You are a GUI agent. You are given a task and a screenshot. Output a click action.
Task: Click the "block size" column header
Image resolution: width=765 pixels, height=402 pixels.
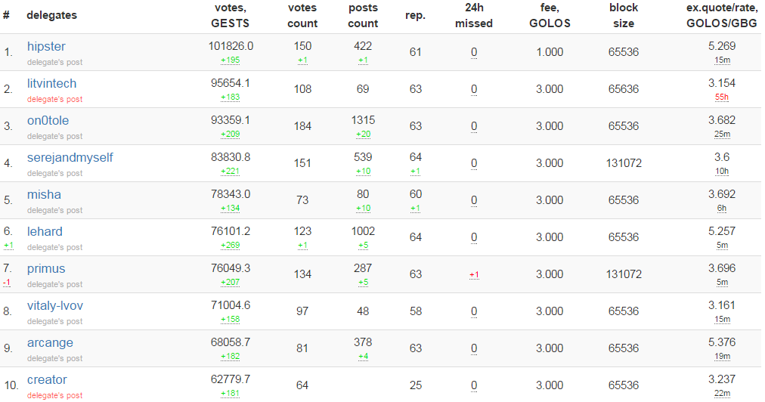(x=624, y=15)
